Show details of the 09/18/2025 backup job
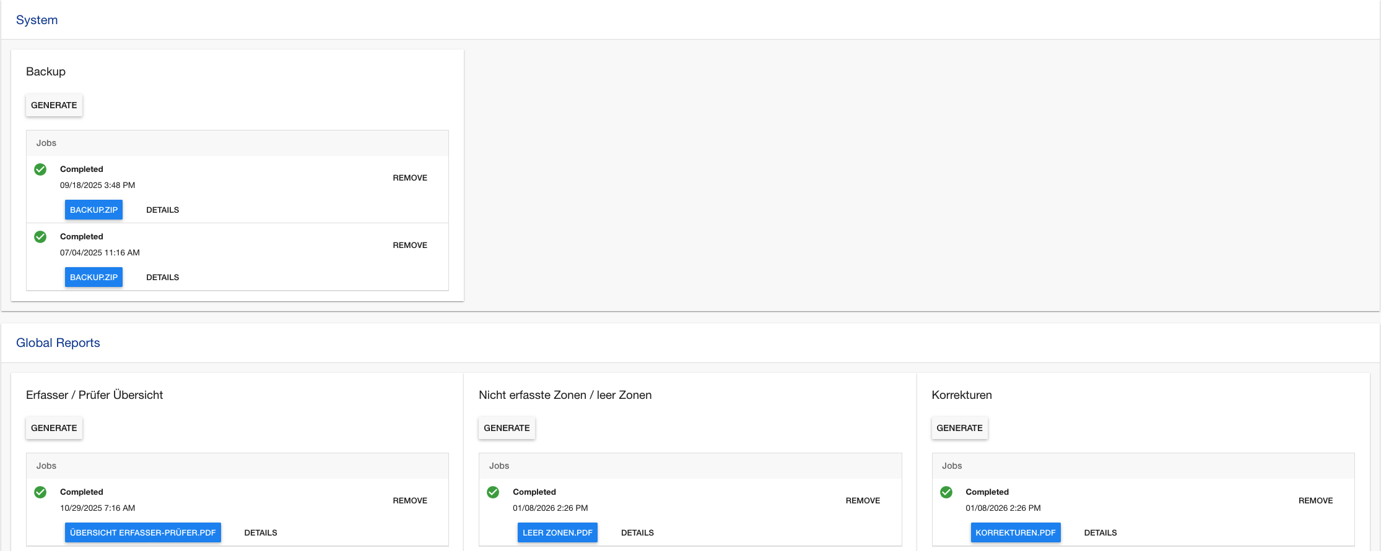 tap(162, 210)
